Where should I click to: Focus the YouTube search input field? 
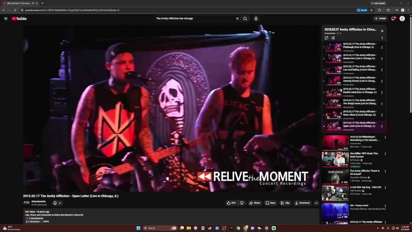[x=195, y=18]
